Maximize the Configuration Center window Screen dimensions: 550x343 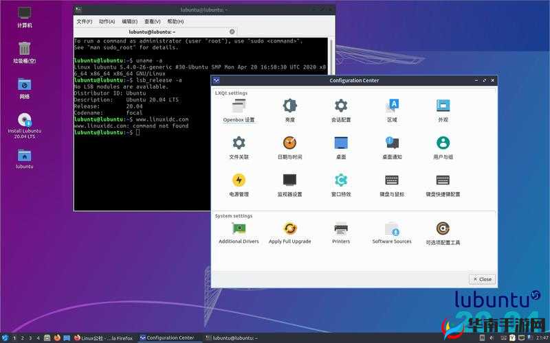[x=485, y=80]
